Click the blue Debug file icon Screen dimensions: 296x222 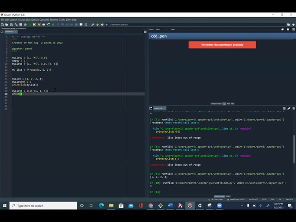(x=53, y=25)
